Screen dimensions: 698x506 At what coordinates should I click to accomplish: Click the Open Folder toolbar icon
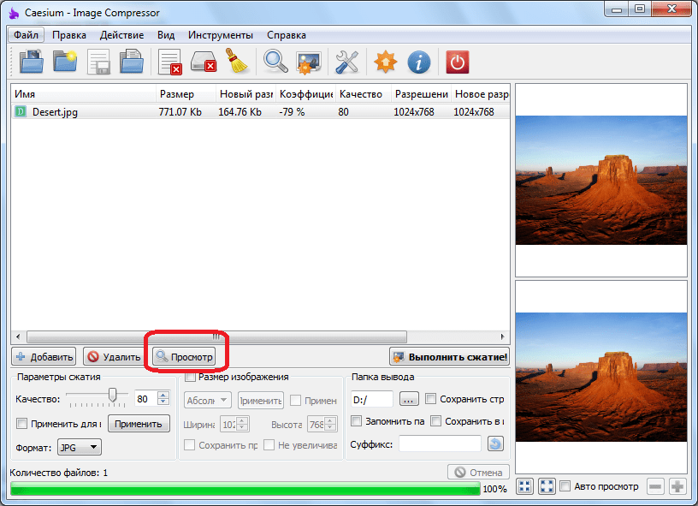point(65,62)
